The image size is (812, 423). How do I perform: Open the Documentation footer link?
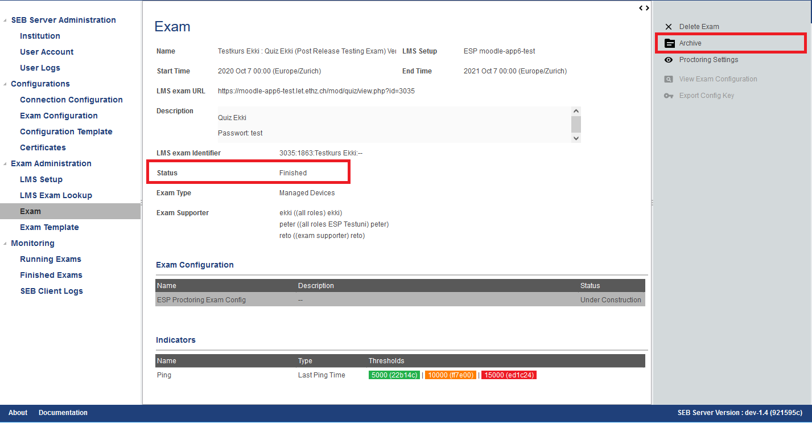63,413
